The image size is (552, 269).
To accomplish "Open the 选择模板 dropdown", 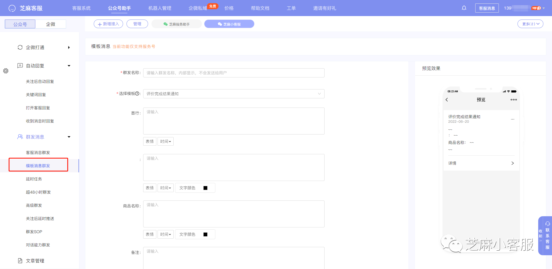I will 234,94.
